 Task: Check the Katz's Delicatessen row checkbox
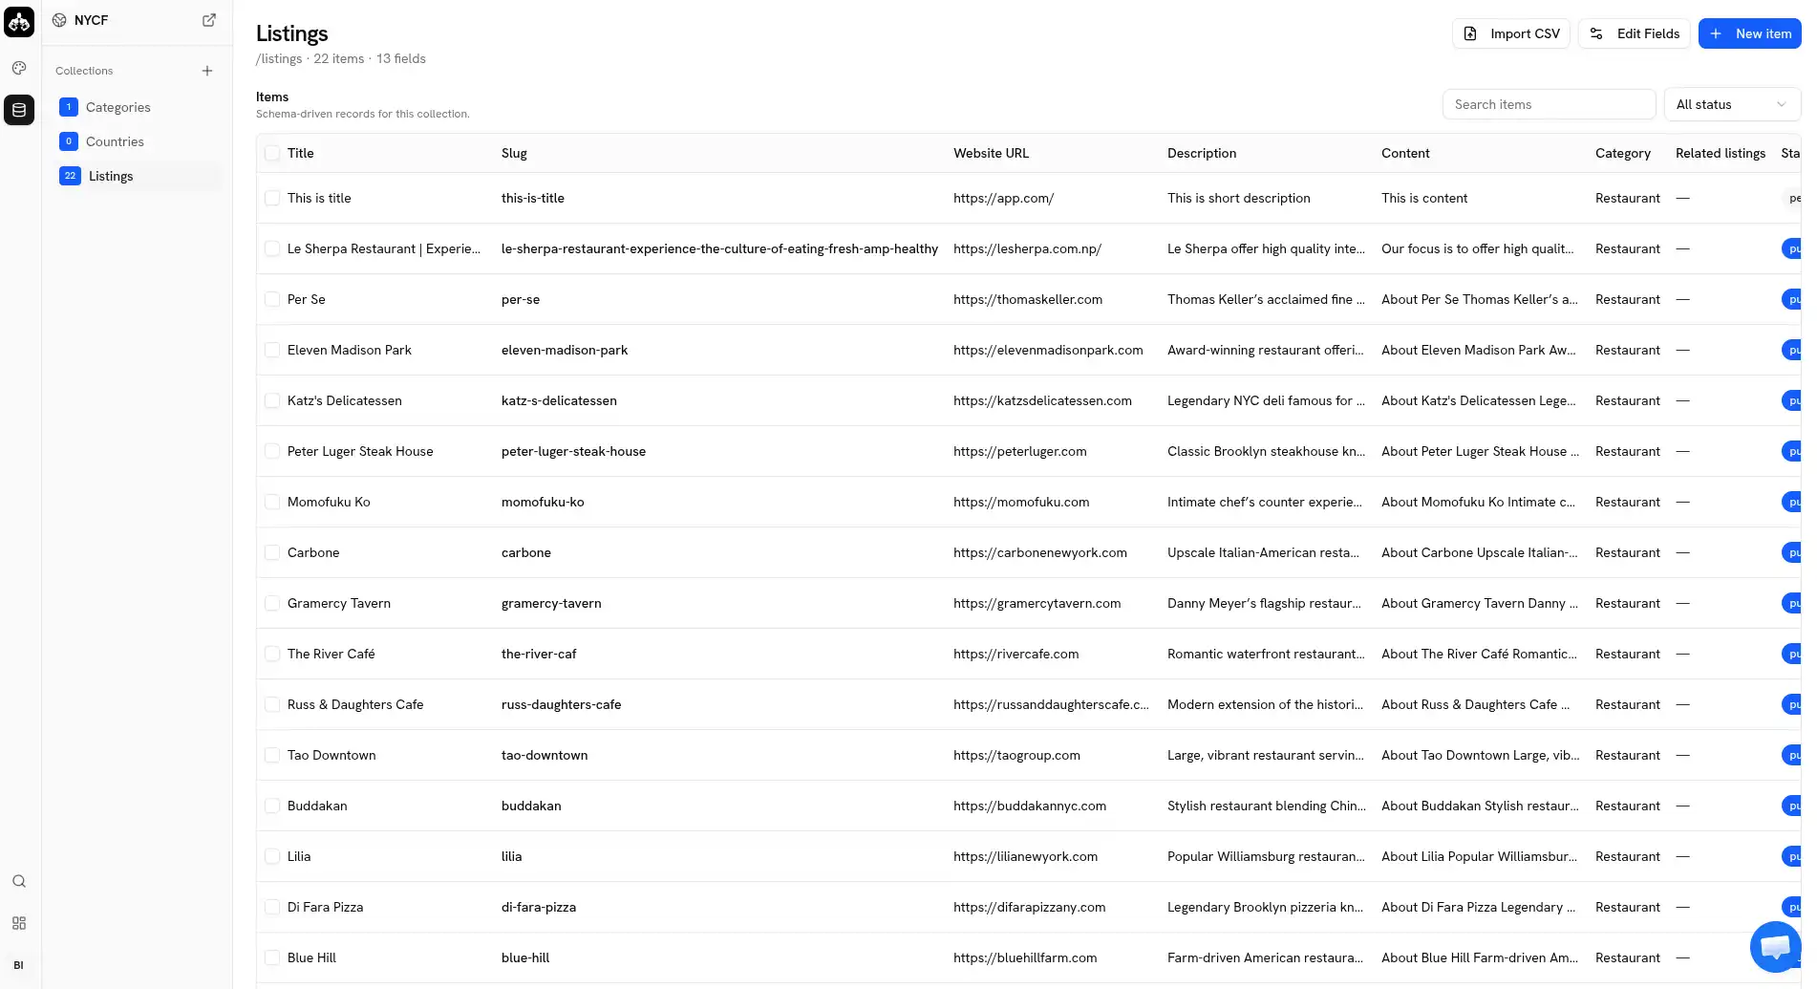coord(272,400)
